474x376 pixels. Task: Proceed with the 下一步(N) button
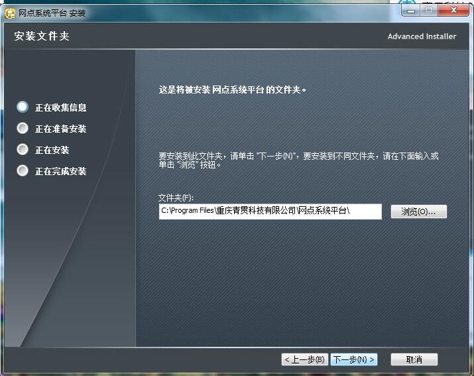click(x=354, y=359)
